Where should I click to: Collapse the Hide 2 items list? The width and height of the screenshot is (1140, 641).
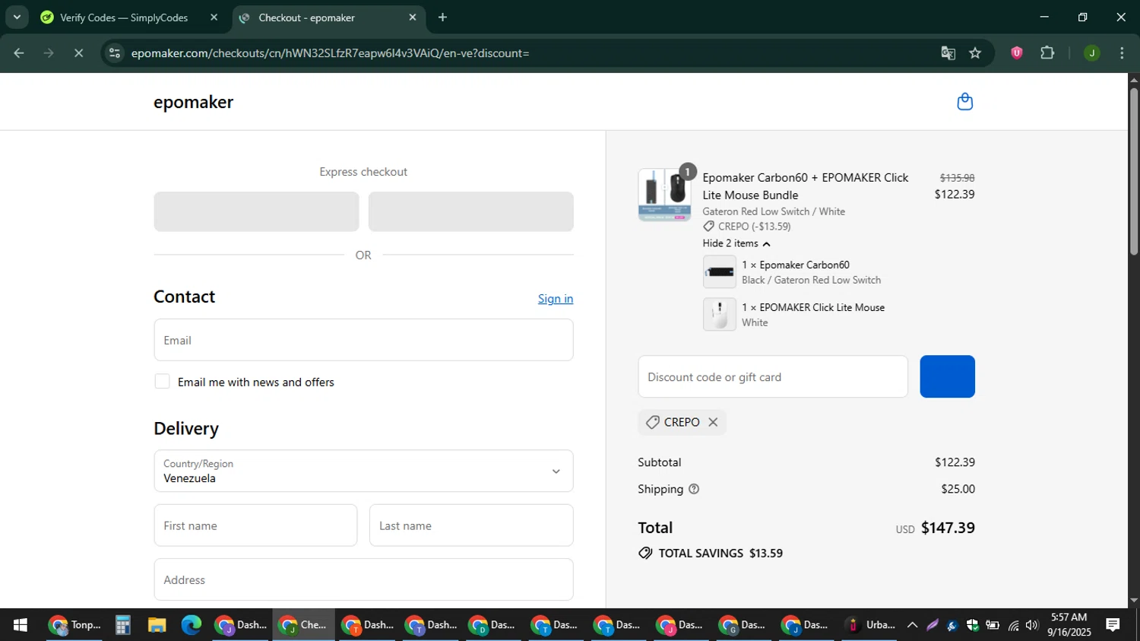736,243
